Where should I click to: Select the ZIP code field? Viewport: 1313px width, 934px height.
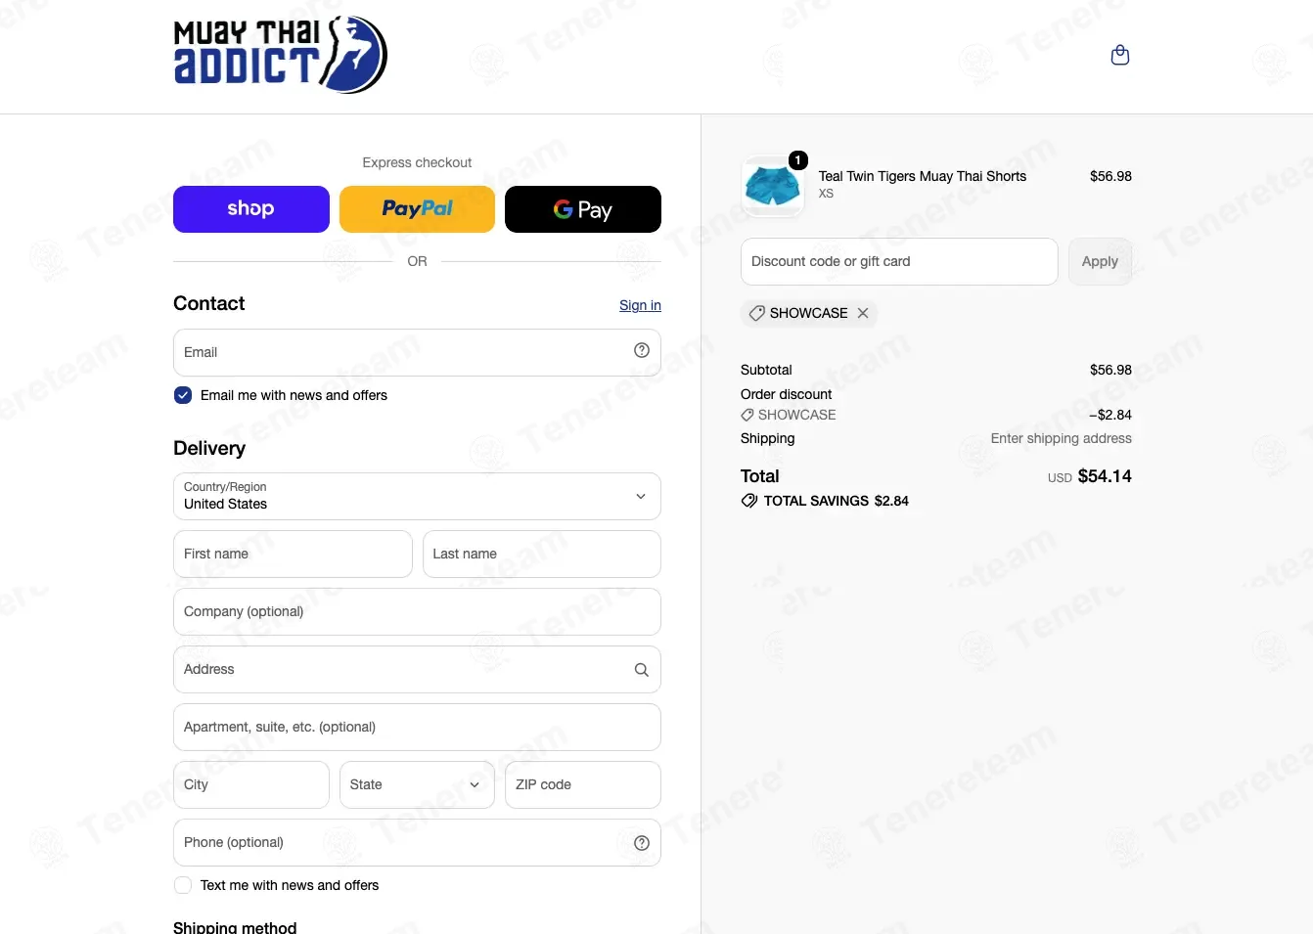(x=583, y=785)
